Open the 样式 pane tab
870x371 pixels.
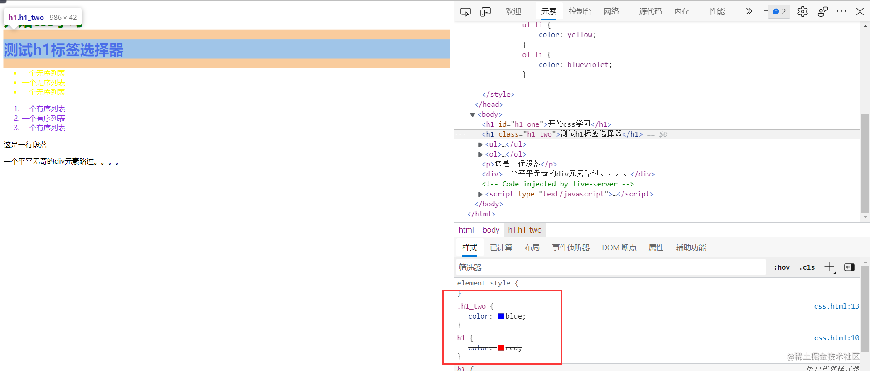[x=469, y=247]
